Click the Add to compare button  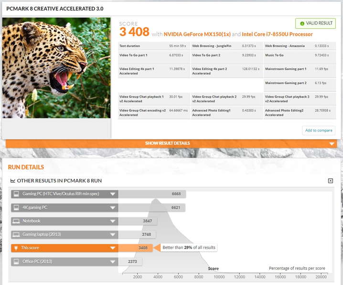tap(319, 131)
